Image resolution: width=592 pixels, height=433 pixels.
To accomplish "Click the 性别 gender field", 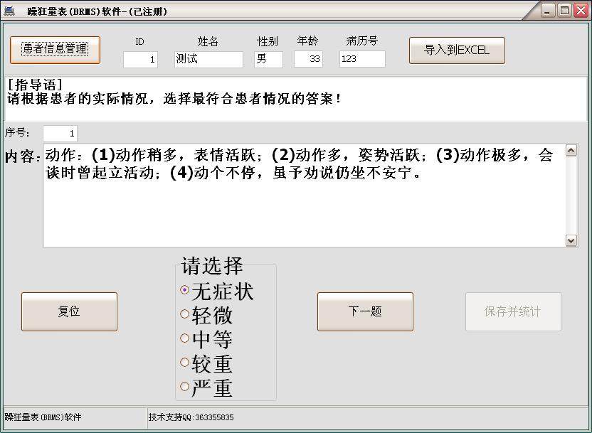I will 268,60.
